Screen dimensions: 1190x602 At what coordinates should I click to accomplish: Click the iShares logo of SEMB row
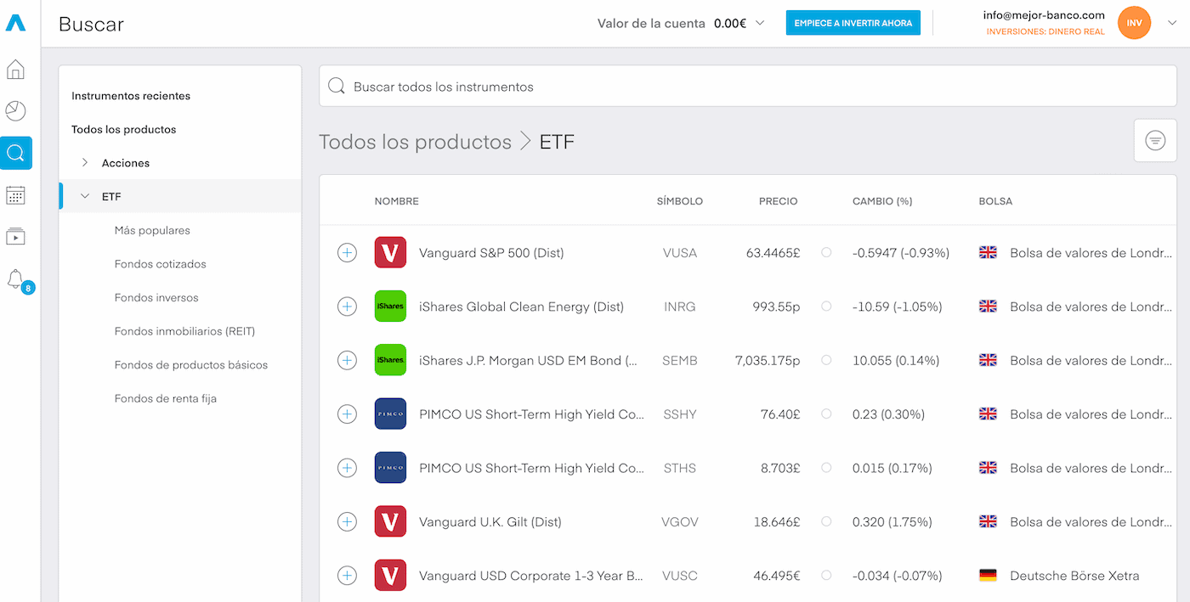[390, 360]
